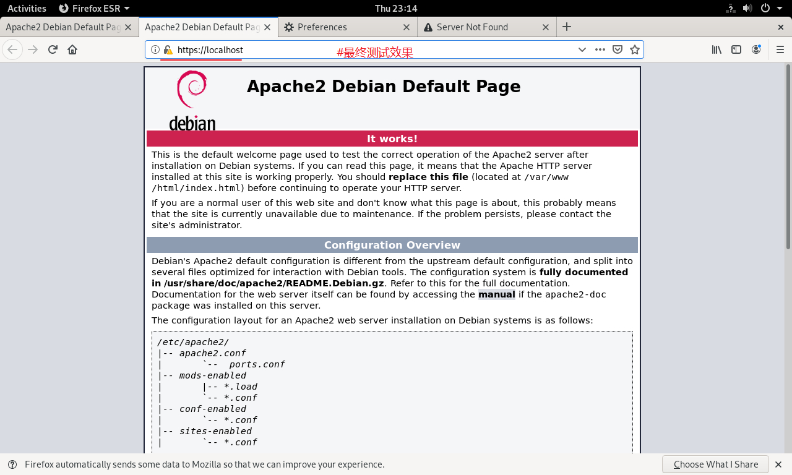Image resolution: width=792 pixels, height=475 pixels.
Task: Open the Library bookmarks and history menu
Action: click(717, 49)
